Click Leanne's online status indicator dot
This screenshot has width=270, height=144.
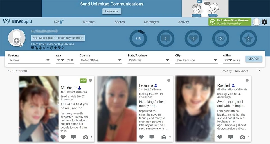pos(169,81)
